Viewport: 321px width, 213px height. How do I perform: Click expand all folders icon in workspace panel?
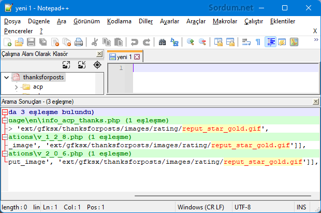pos(66,65)
